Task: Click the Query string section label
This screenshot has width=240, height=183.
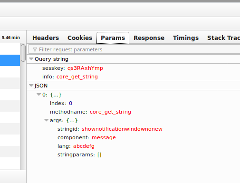Action: click(x=51, y=59)
